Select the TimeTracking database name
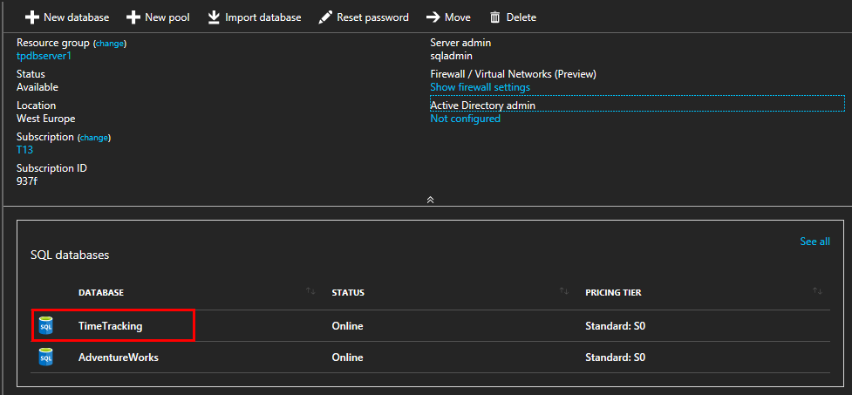 pos(110,326)
